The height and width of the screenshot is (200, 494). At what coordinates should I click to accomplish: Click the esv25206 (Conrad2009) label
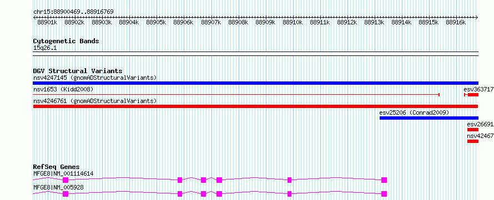(414, 112)
